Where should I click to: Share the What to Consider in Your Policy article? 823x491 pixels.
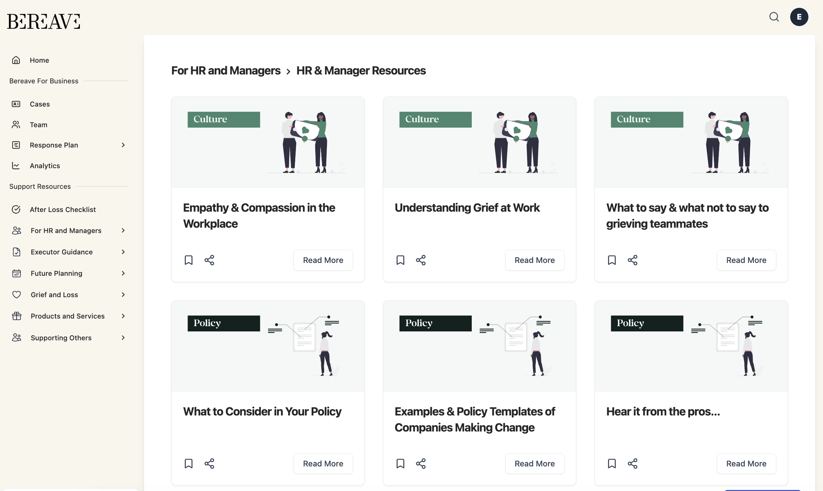[x=209, y=464]
